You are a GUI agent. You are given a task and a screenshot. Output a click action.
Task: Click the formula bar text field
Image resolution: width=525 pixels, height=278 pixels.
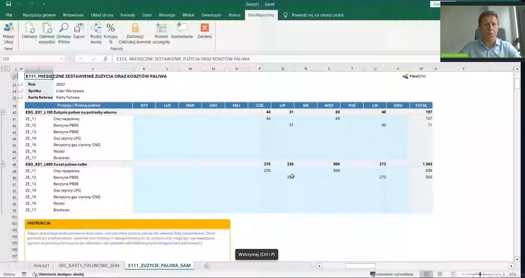coord(259,59)
